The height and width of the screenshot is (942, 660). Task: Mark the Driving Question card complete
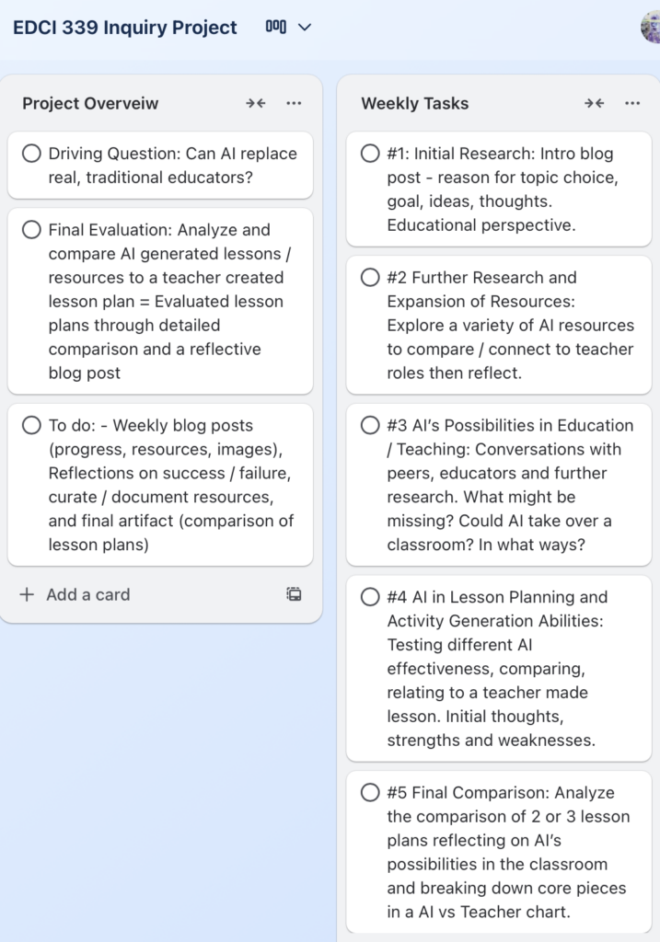coord(31,154)
